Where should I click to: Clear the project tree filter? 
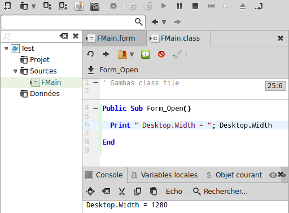[64, 36]
